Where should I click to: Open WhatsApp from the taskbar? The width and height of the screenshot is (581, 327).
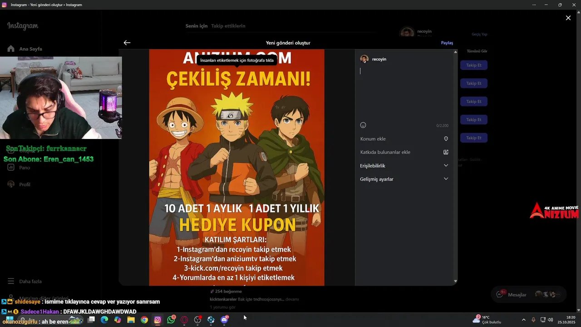[171, 320]
